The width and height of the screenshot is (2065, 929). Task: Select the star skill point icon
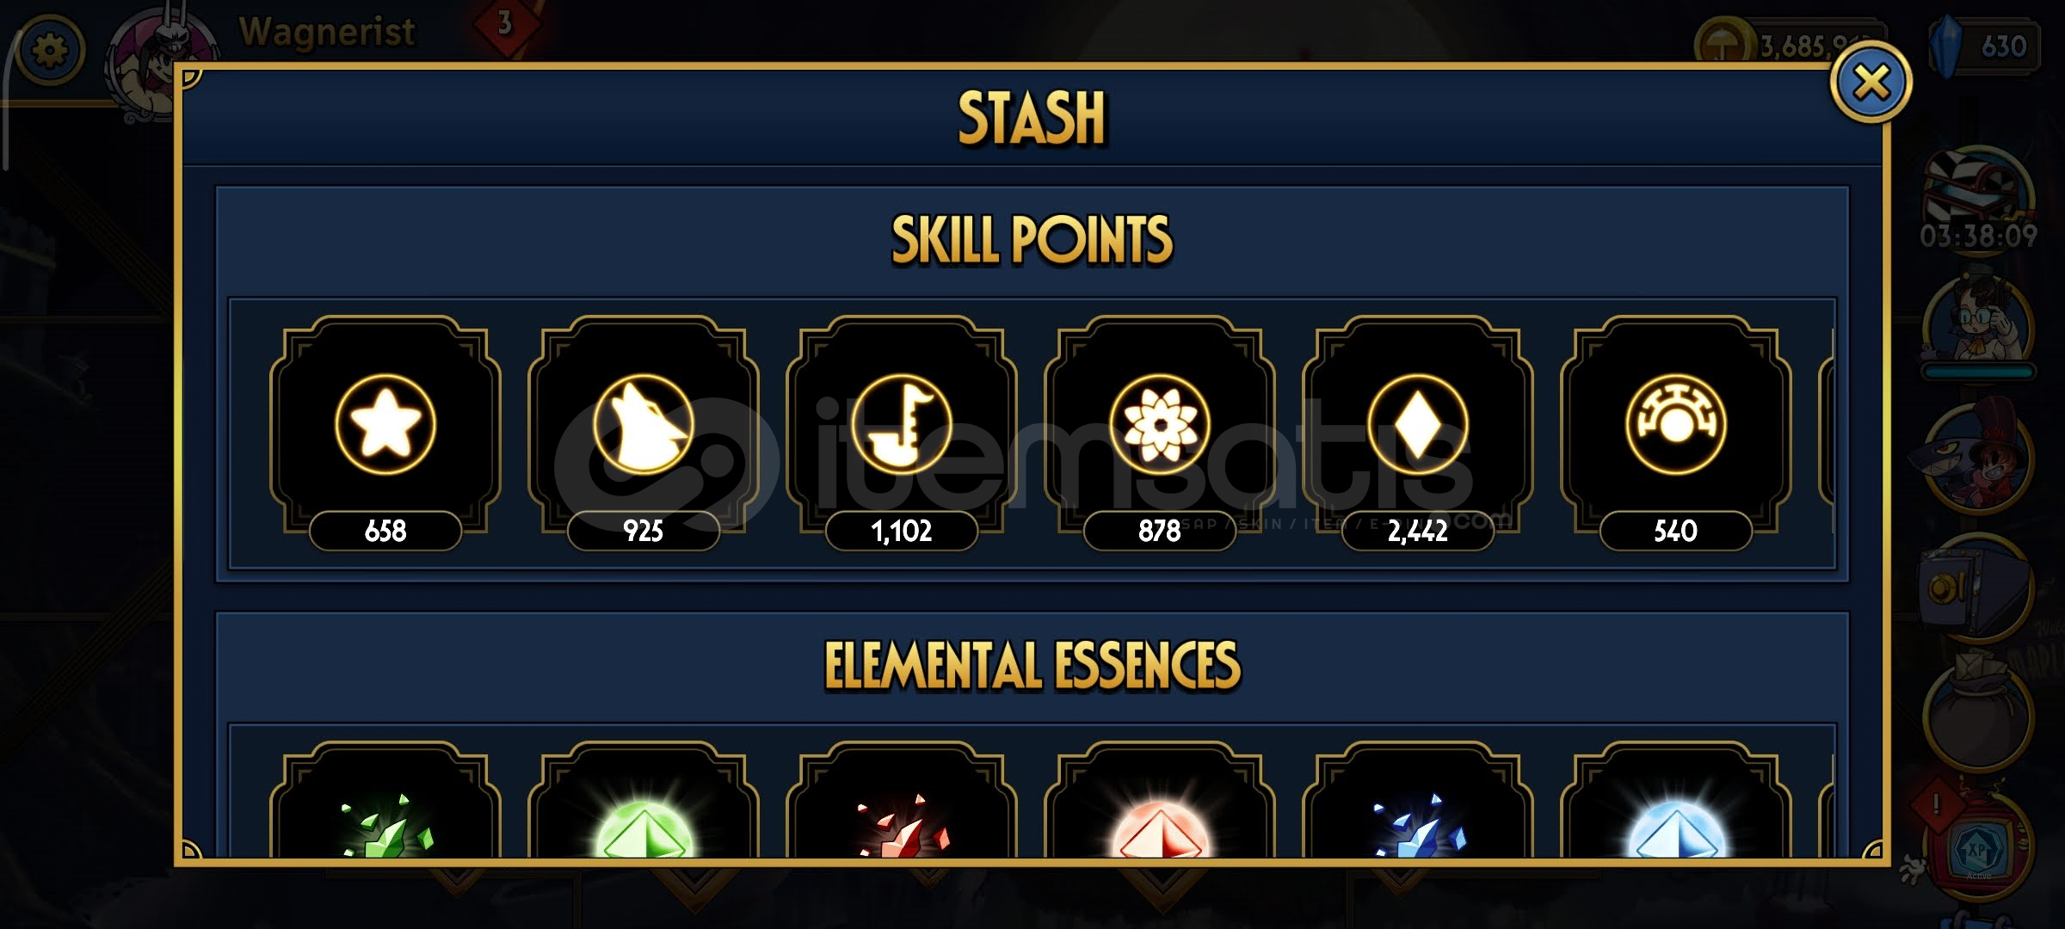click(x=385, y=424)
